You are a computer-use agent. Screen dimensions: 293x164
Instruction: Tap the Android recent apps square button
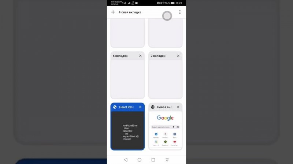click(x=153, y=160)
